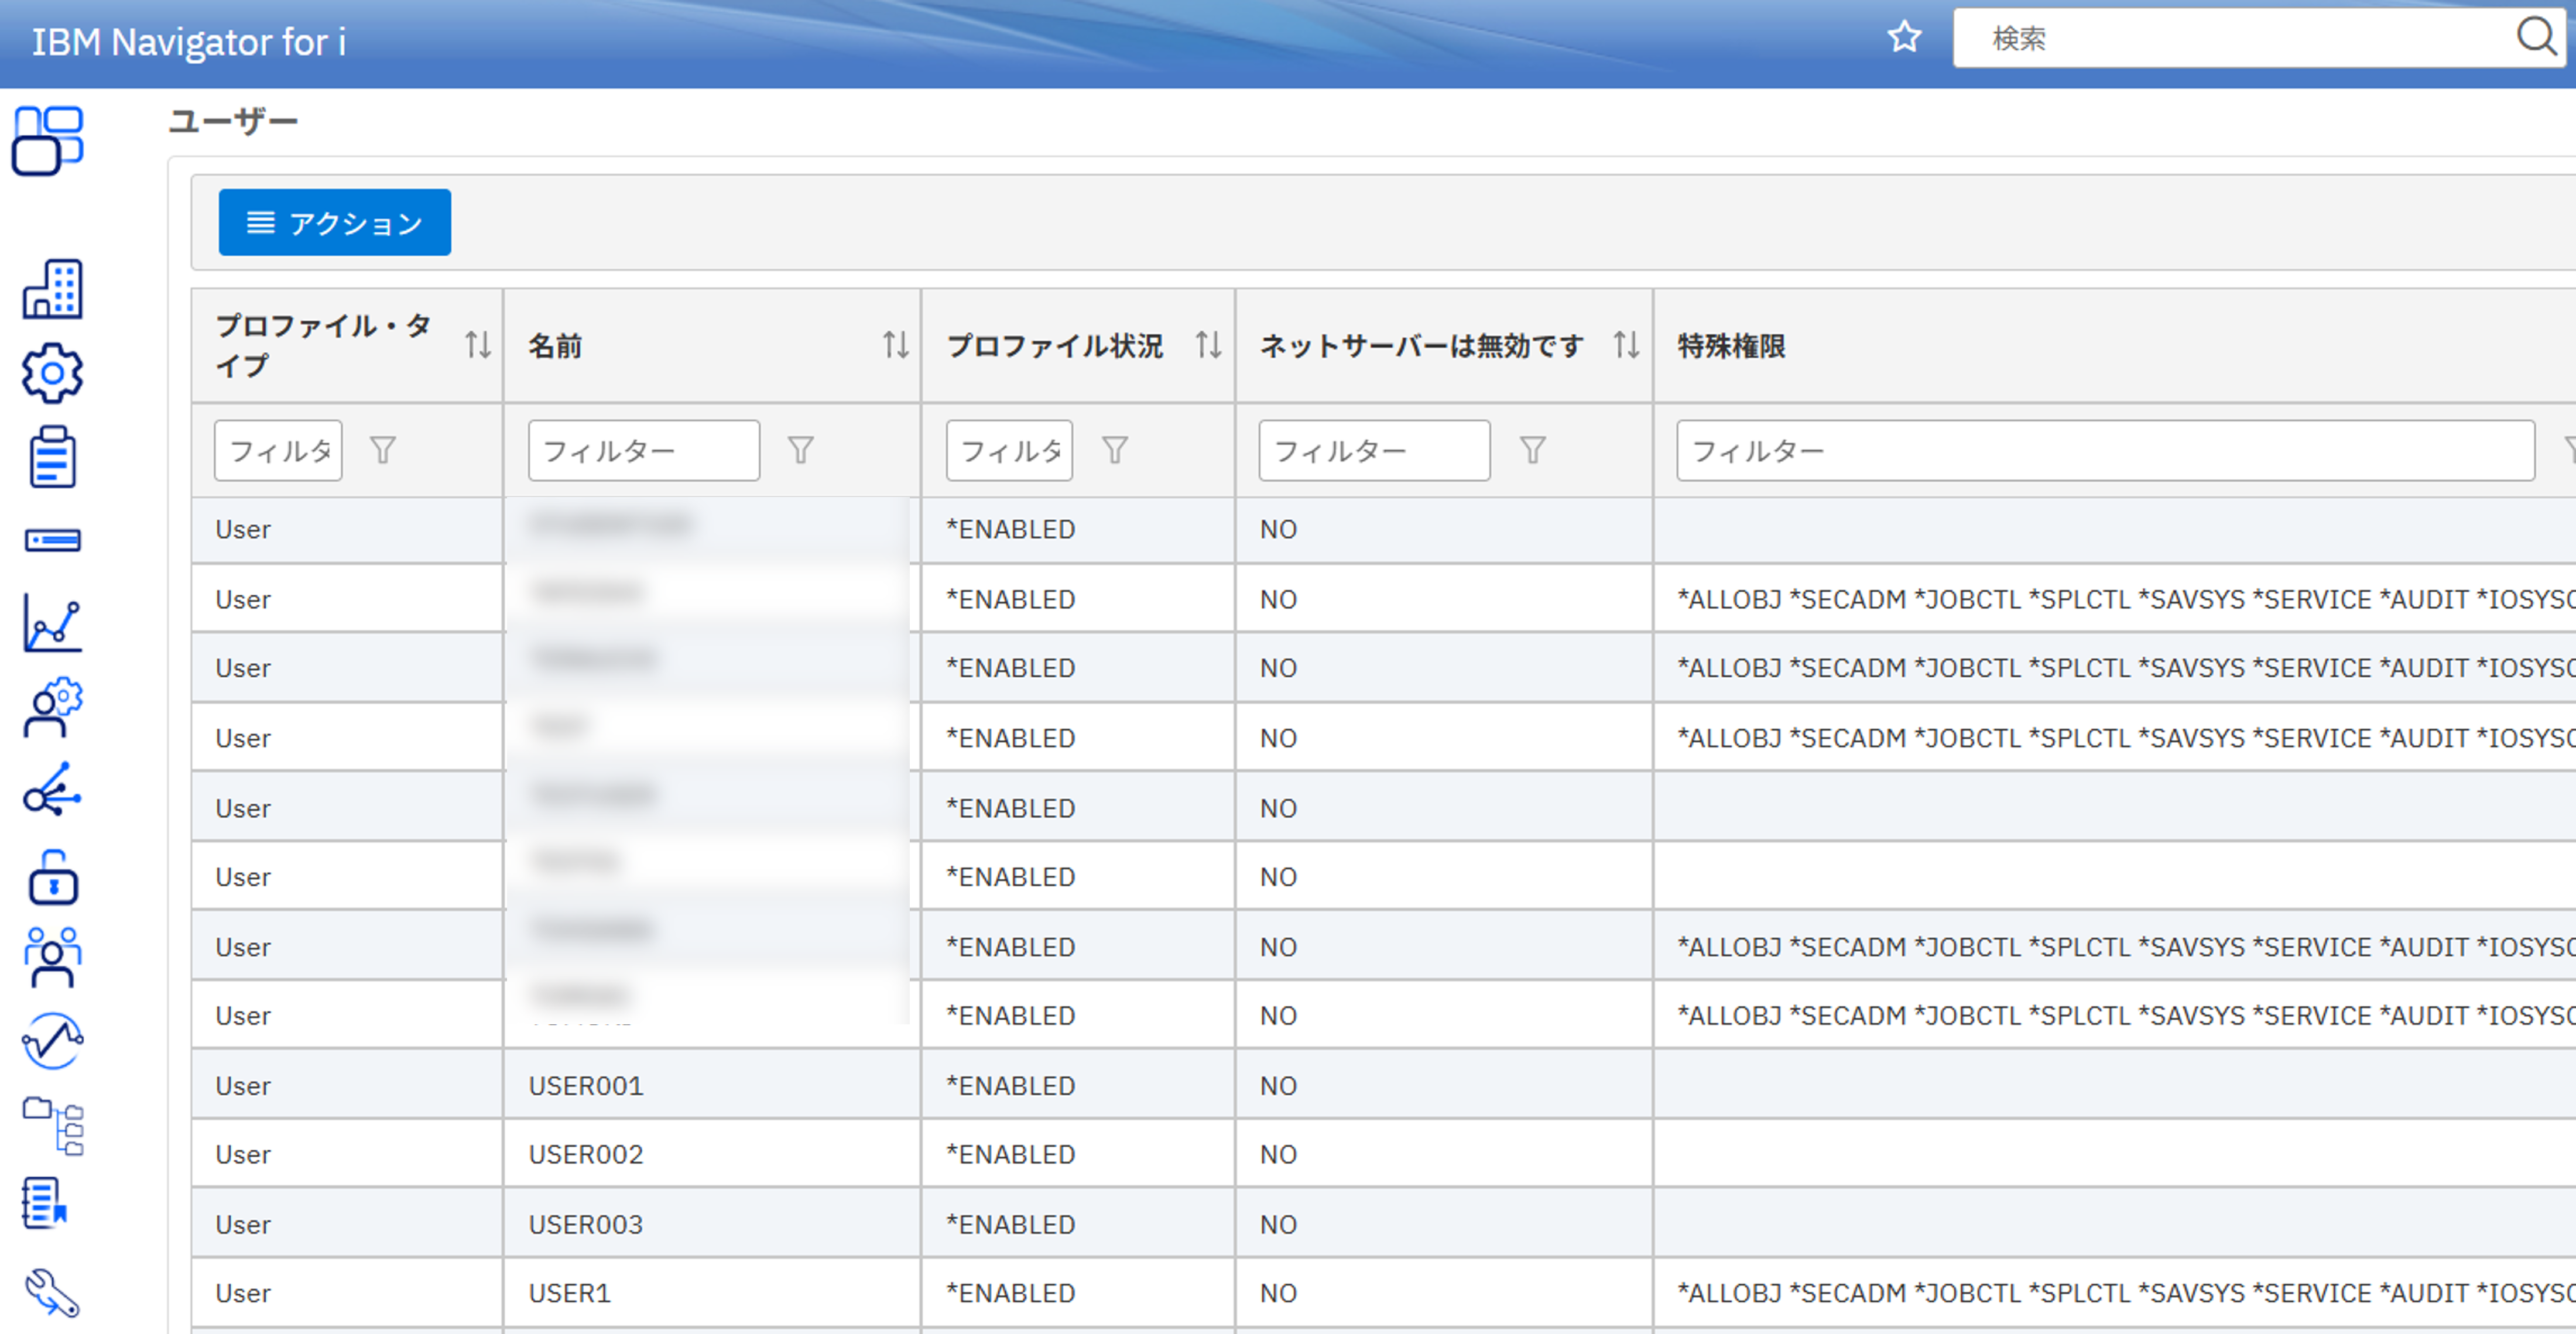
Task: Click the dashboard icon in the sidebar
Action: pos(47,141)
